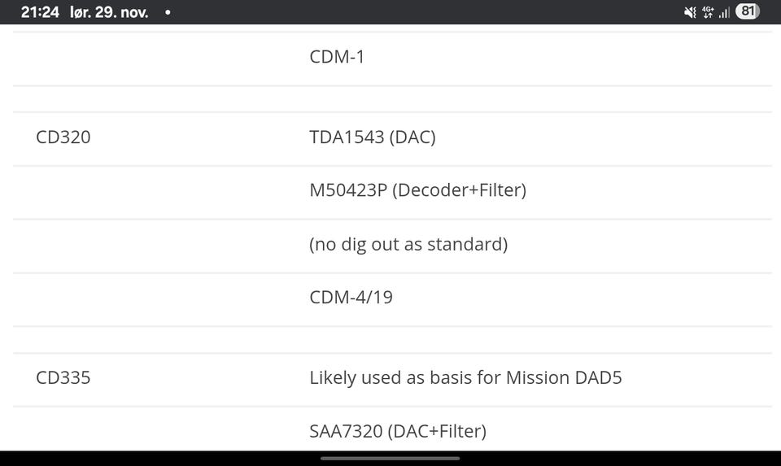The height and width of the screenshot is (466, 781).
Task: Tap the 4G+ network indicator icon
Action: (x=708, y=12)
